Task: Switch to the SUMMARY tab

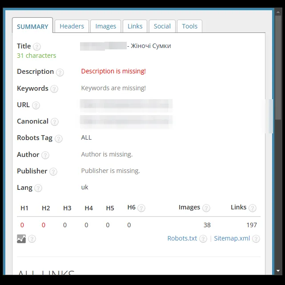Action: point(32,25)
